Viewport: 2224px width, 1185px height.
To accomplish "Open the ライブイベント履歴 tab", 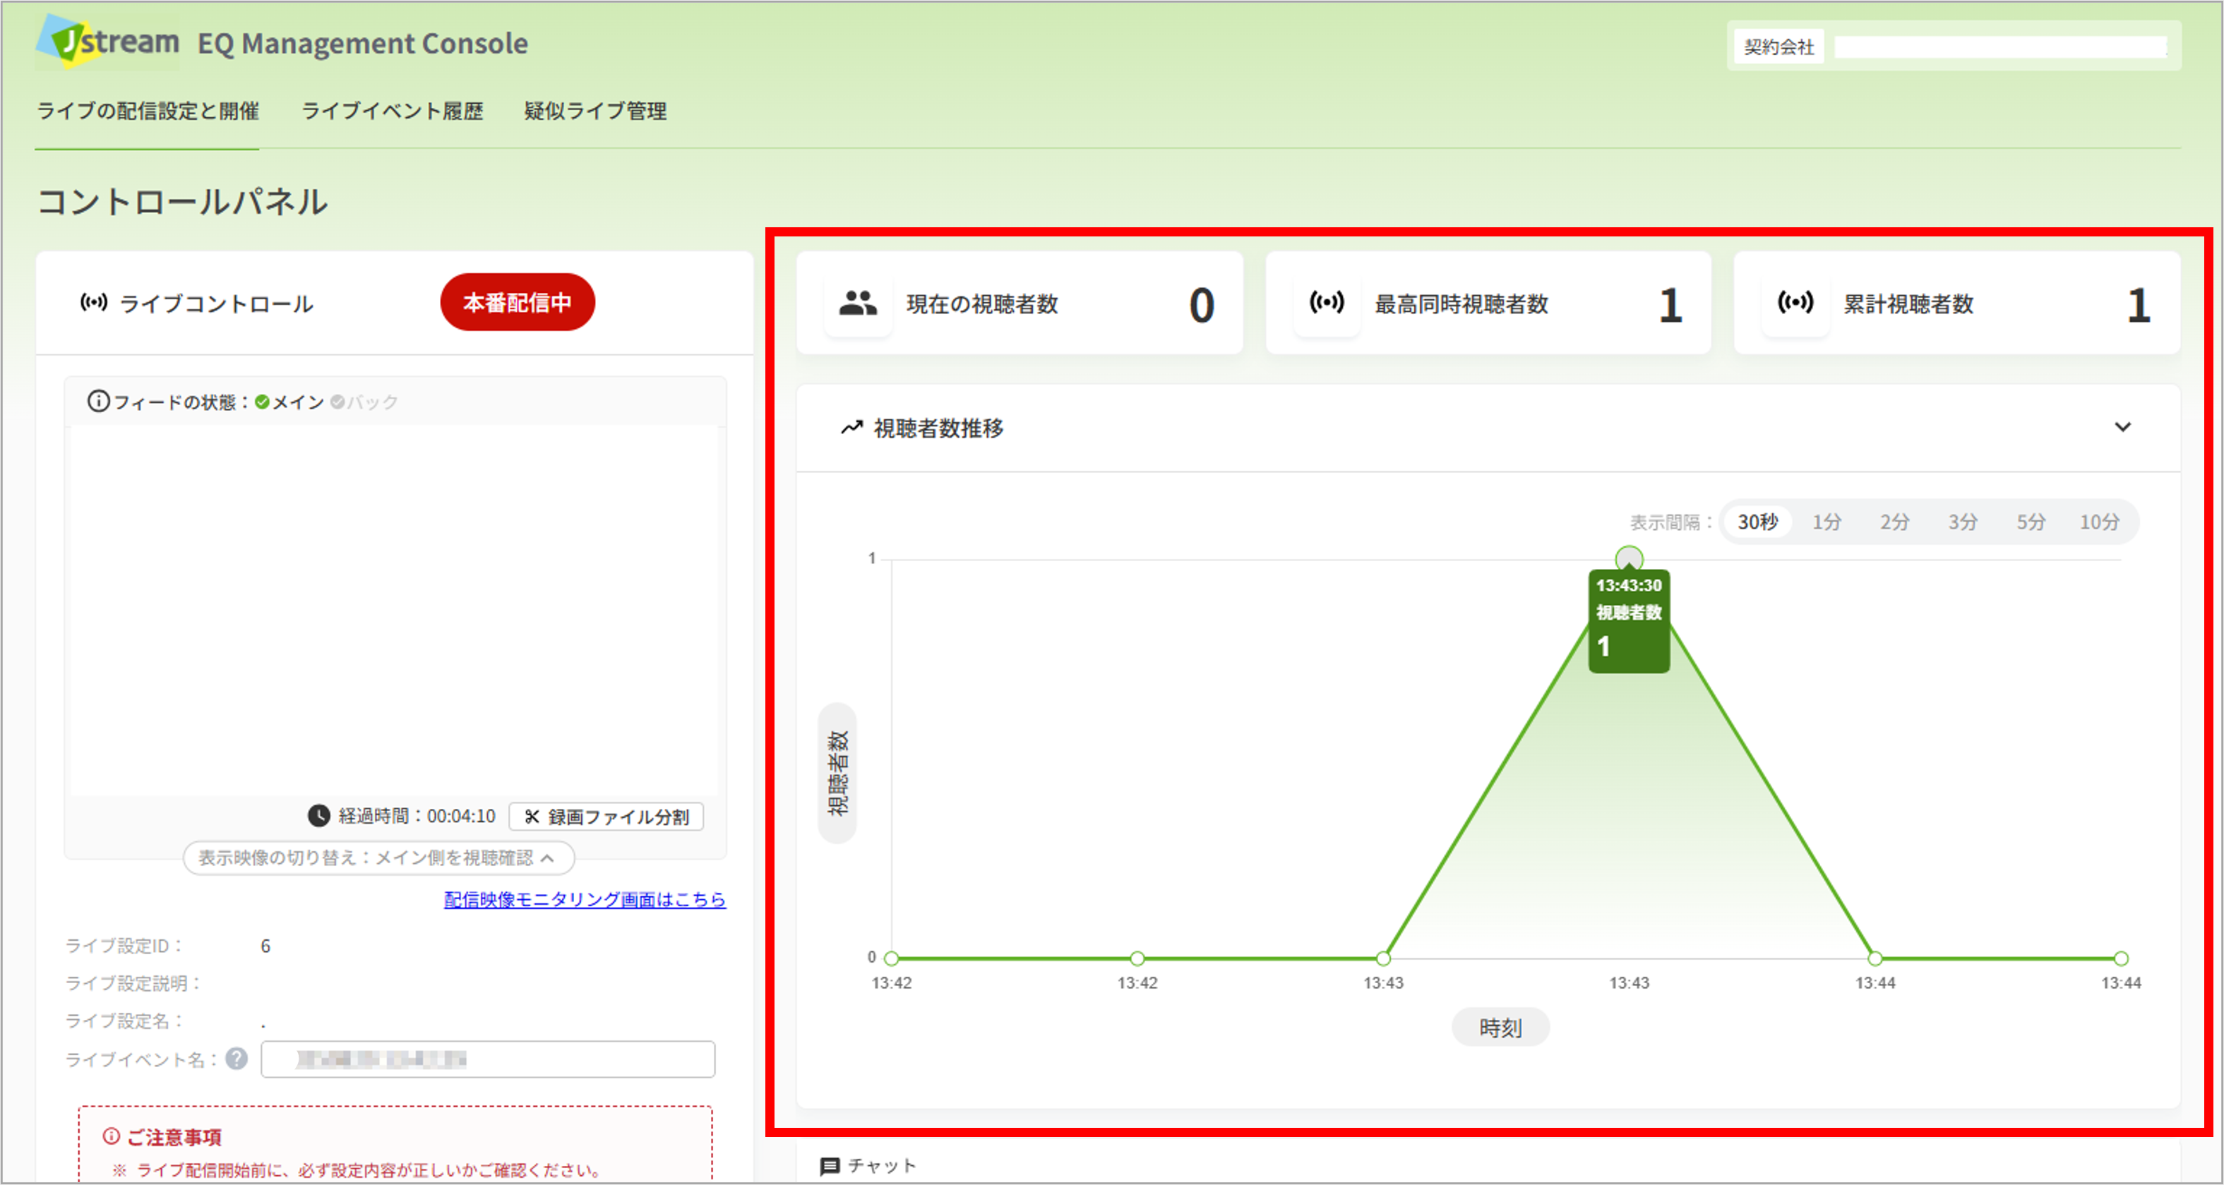I will pos(392,112).
